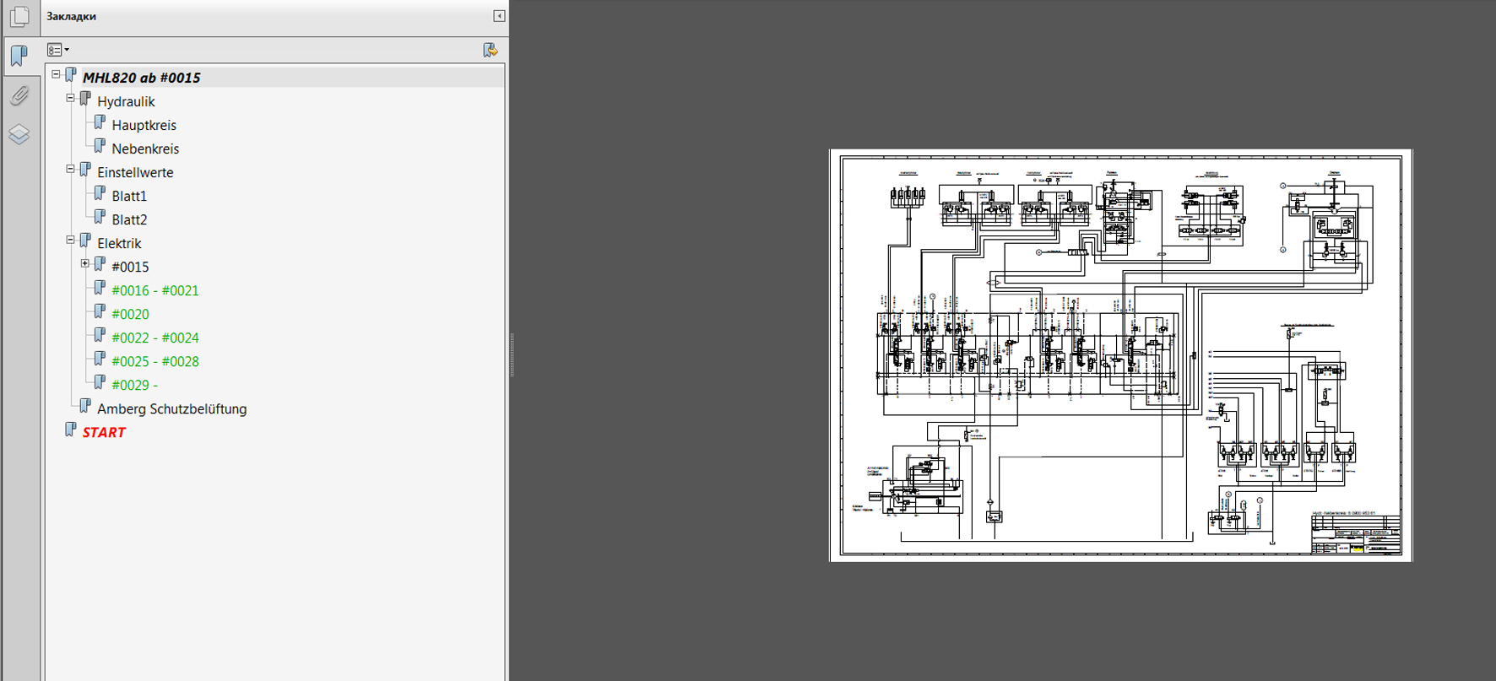
Task: Collapse the Einstellwerte tree branch
Action: pyautogui.click(x=71, y=169)
